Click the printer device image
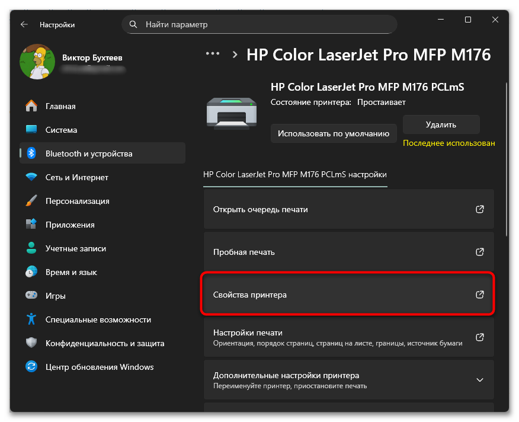The image size is (519, 422). point(232,113)
